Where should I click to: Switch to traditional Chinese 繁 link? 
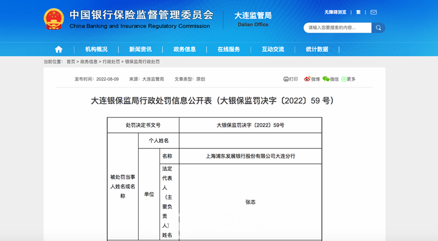pos(359,12)
